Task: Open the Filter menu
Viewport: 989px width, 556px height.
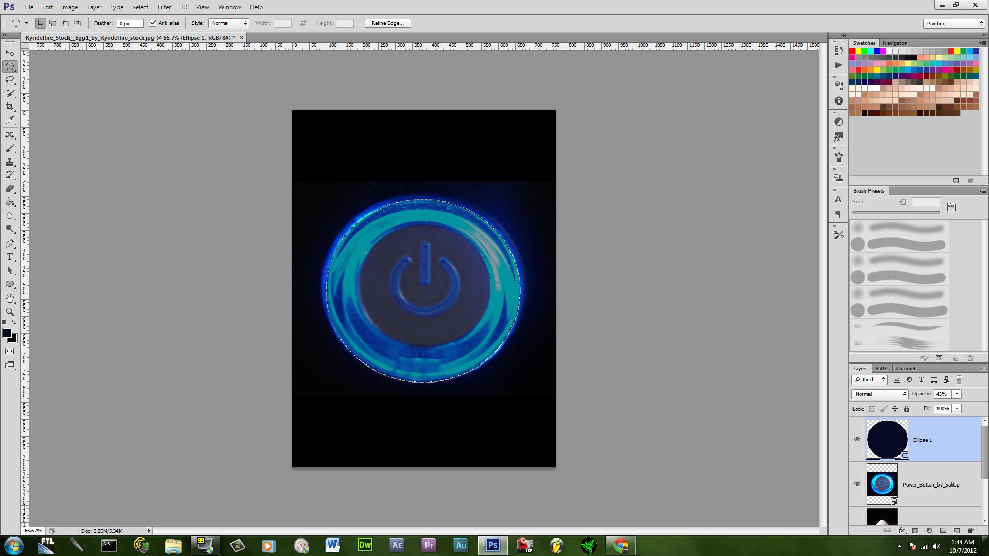Action: [x=164, y=7]
